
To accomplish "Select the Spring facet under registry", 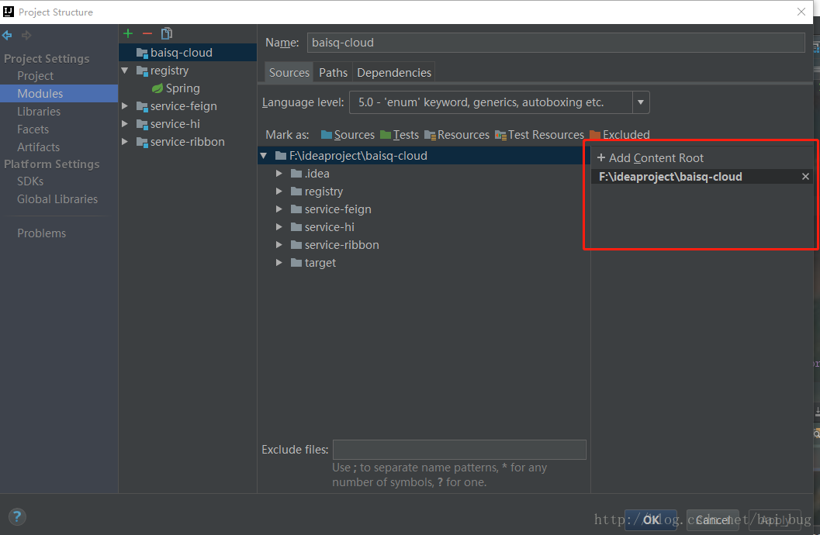I will pos(182,88).
